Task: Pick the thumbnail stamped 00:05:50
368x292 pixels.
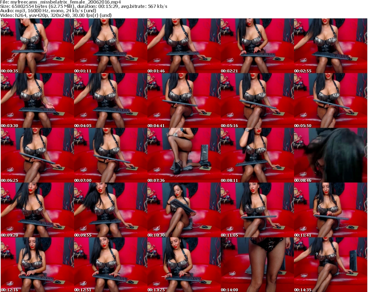Action: [331, 100]
